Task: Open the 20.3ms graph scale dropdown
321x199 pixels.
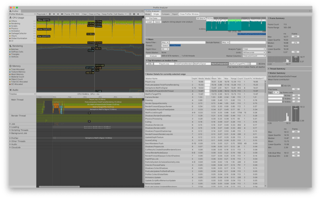Action: click(201, 19)
